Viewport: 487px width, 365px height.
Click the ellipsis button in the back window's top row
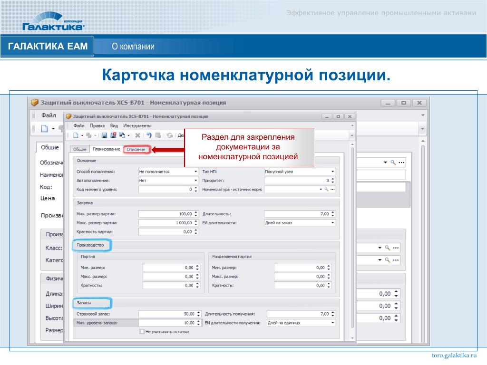coord(401,163)
